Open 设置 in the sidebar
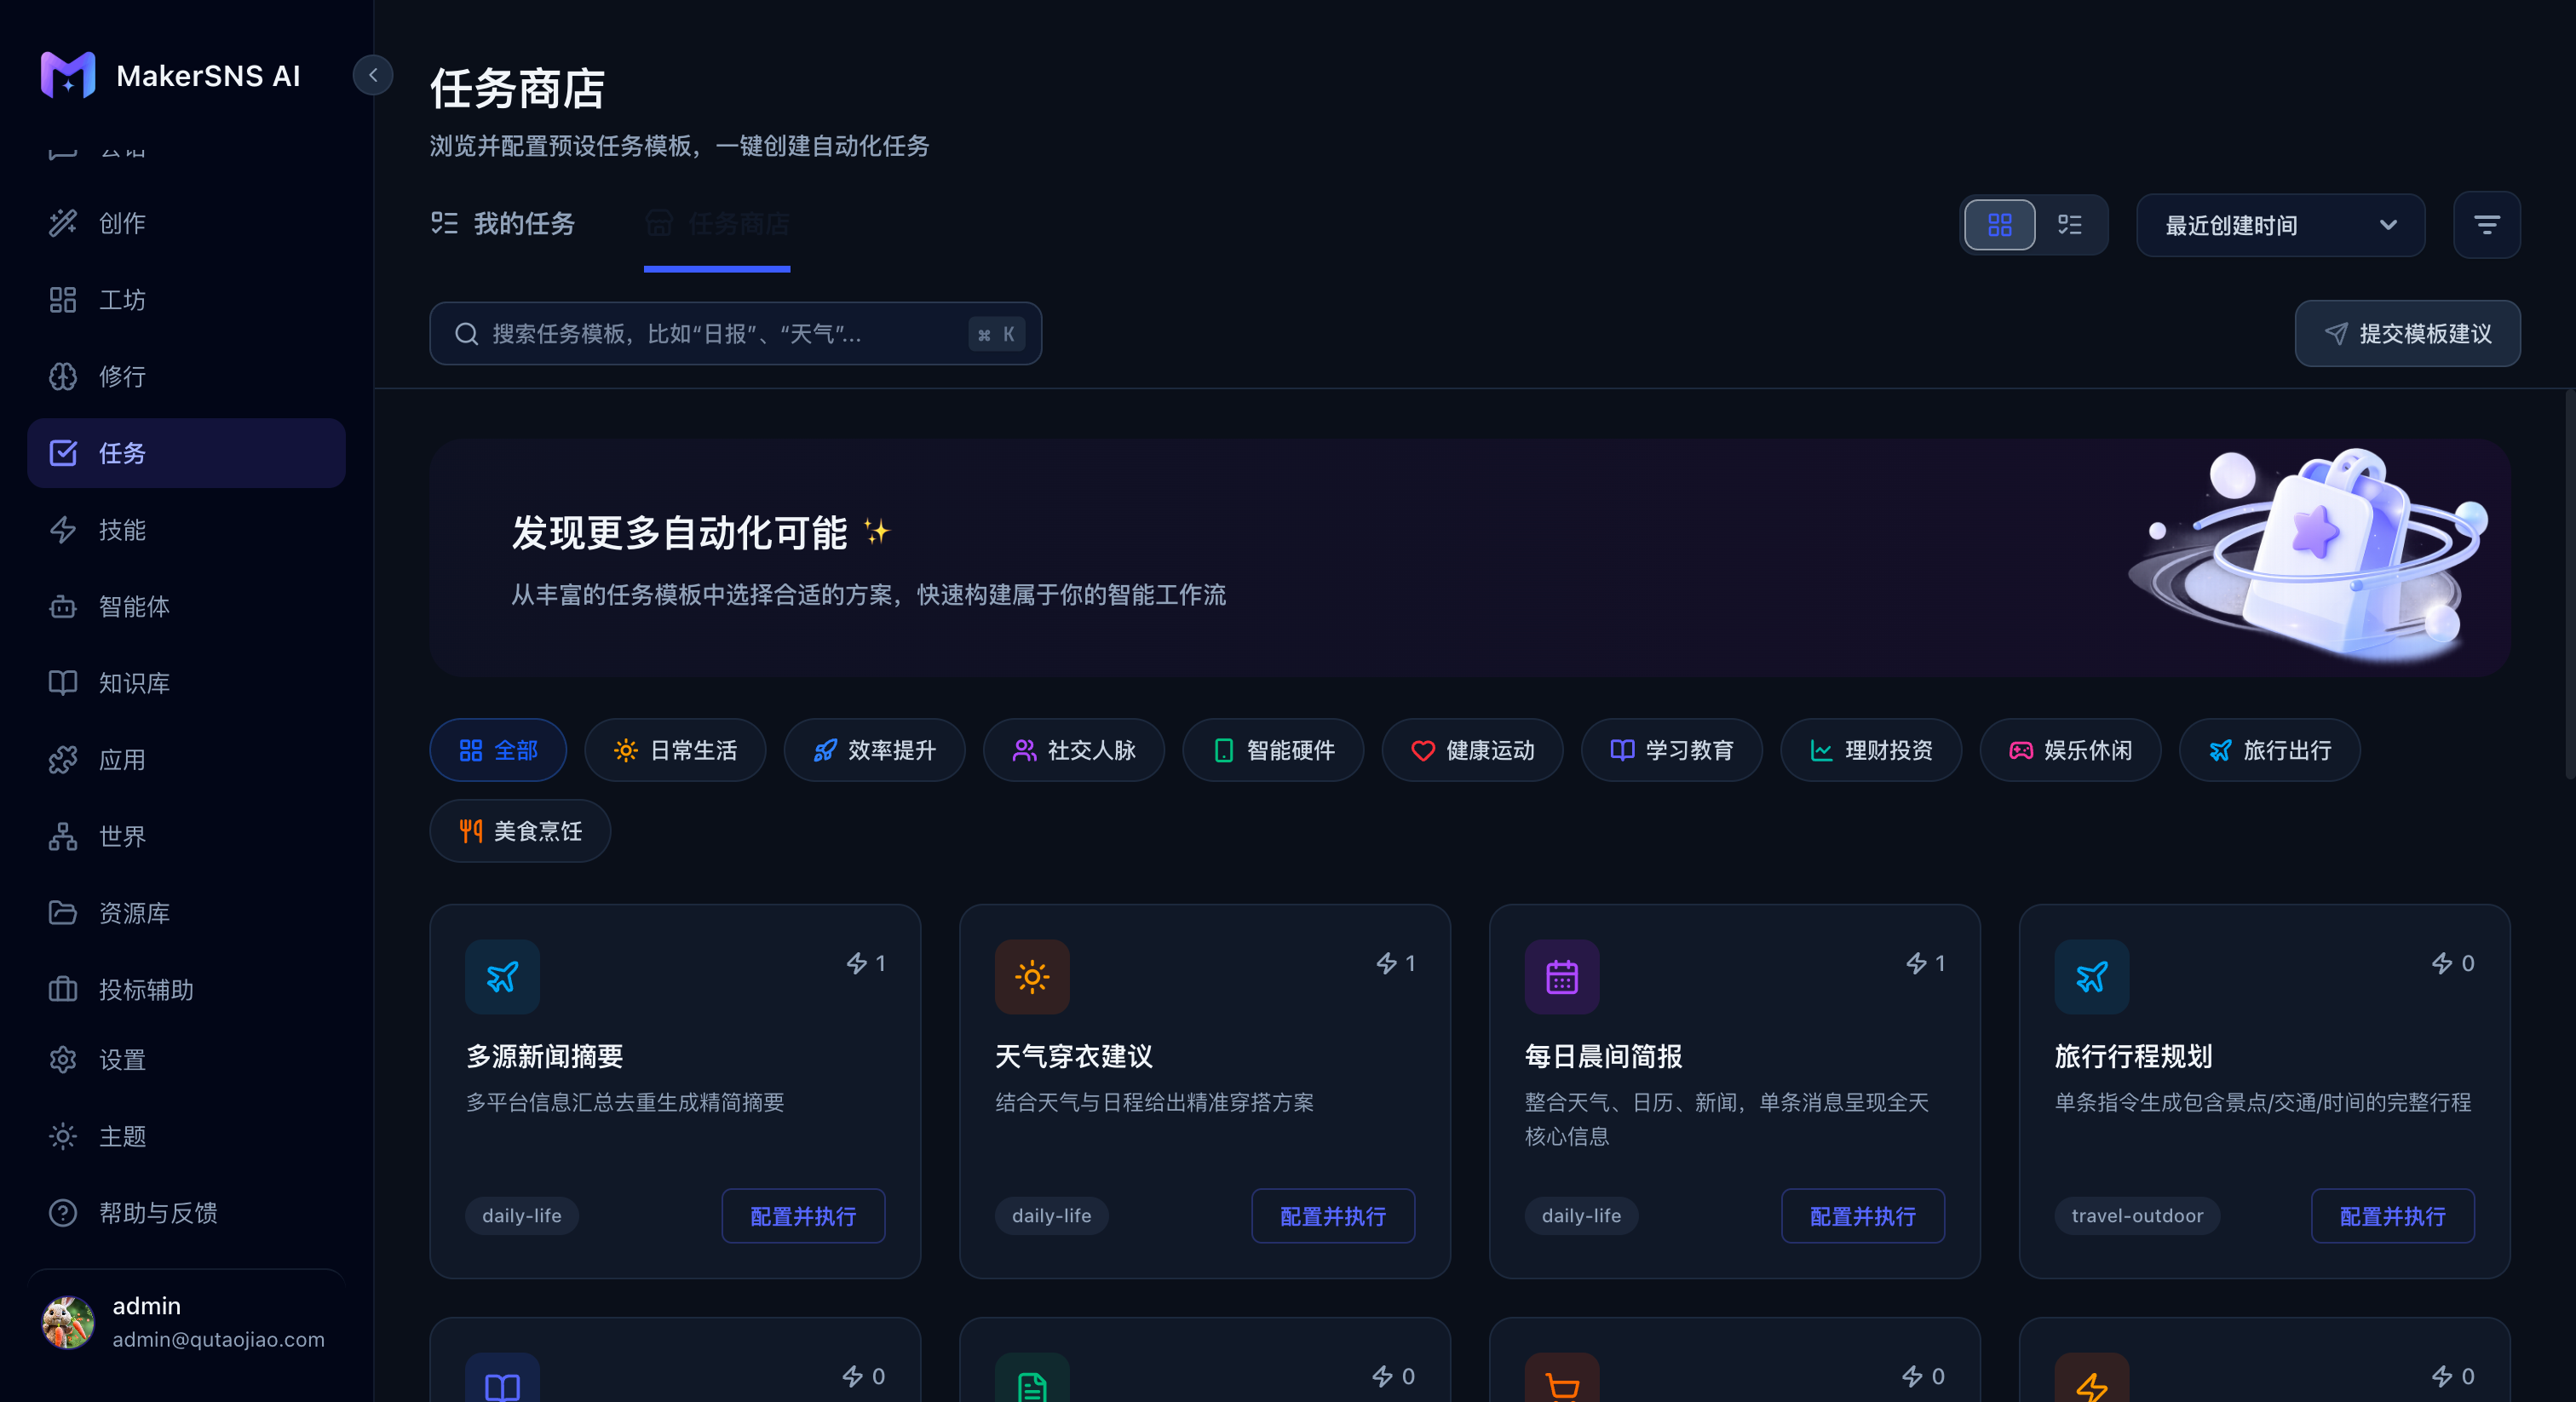 pyautogui.click(x=186, y=1060)
